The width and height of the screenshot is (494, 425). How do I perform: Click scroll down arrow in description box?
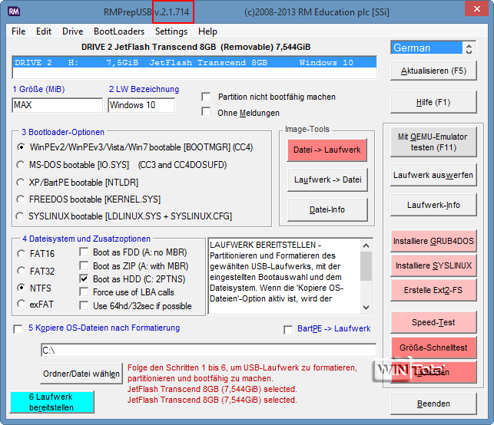pos(366,308)
